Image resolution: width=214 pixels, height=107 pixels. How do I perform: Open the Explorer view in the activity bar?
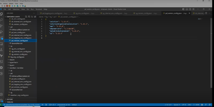tap(1, 14)
